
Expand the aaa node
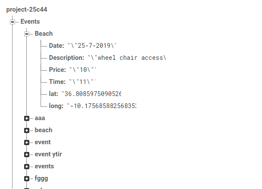point(27,118)
